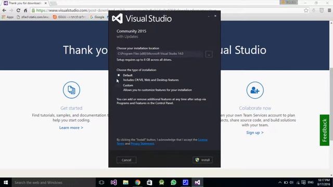Open the Action Center notifications icon
Image resolution: width=333 pixels, height=187 pixels.
303,182
